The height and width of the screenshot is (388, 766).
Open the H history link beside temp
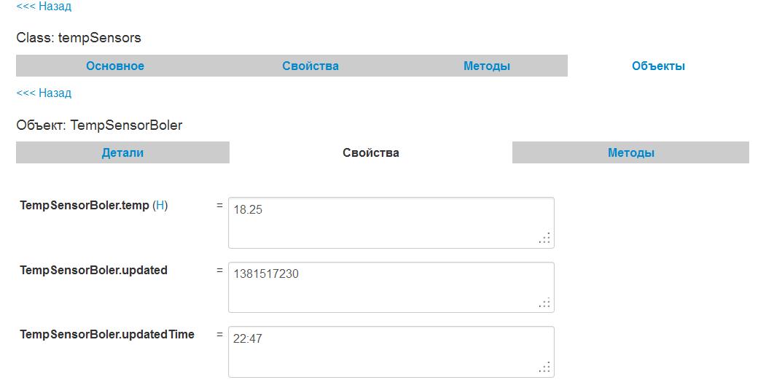coord(160,206)
